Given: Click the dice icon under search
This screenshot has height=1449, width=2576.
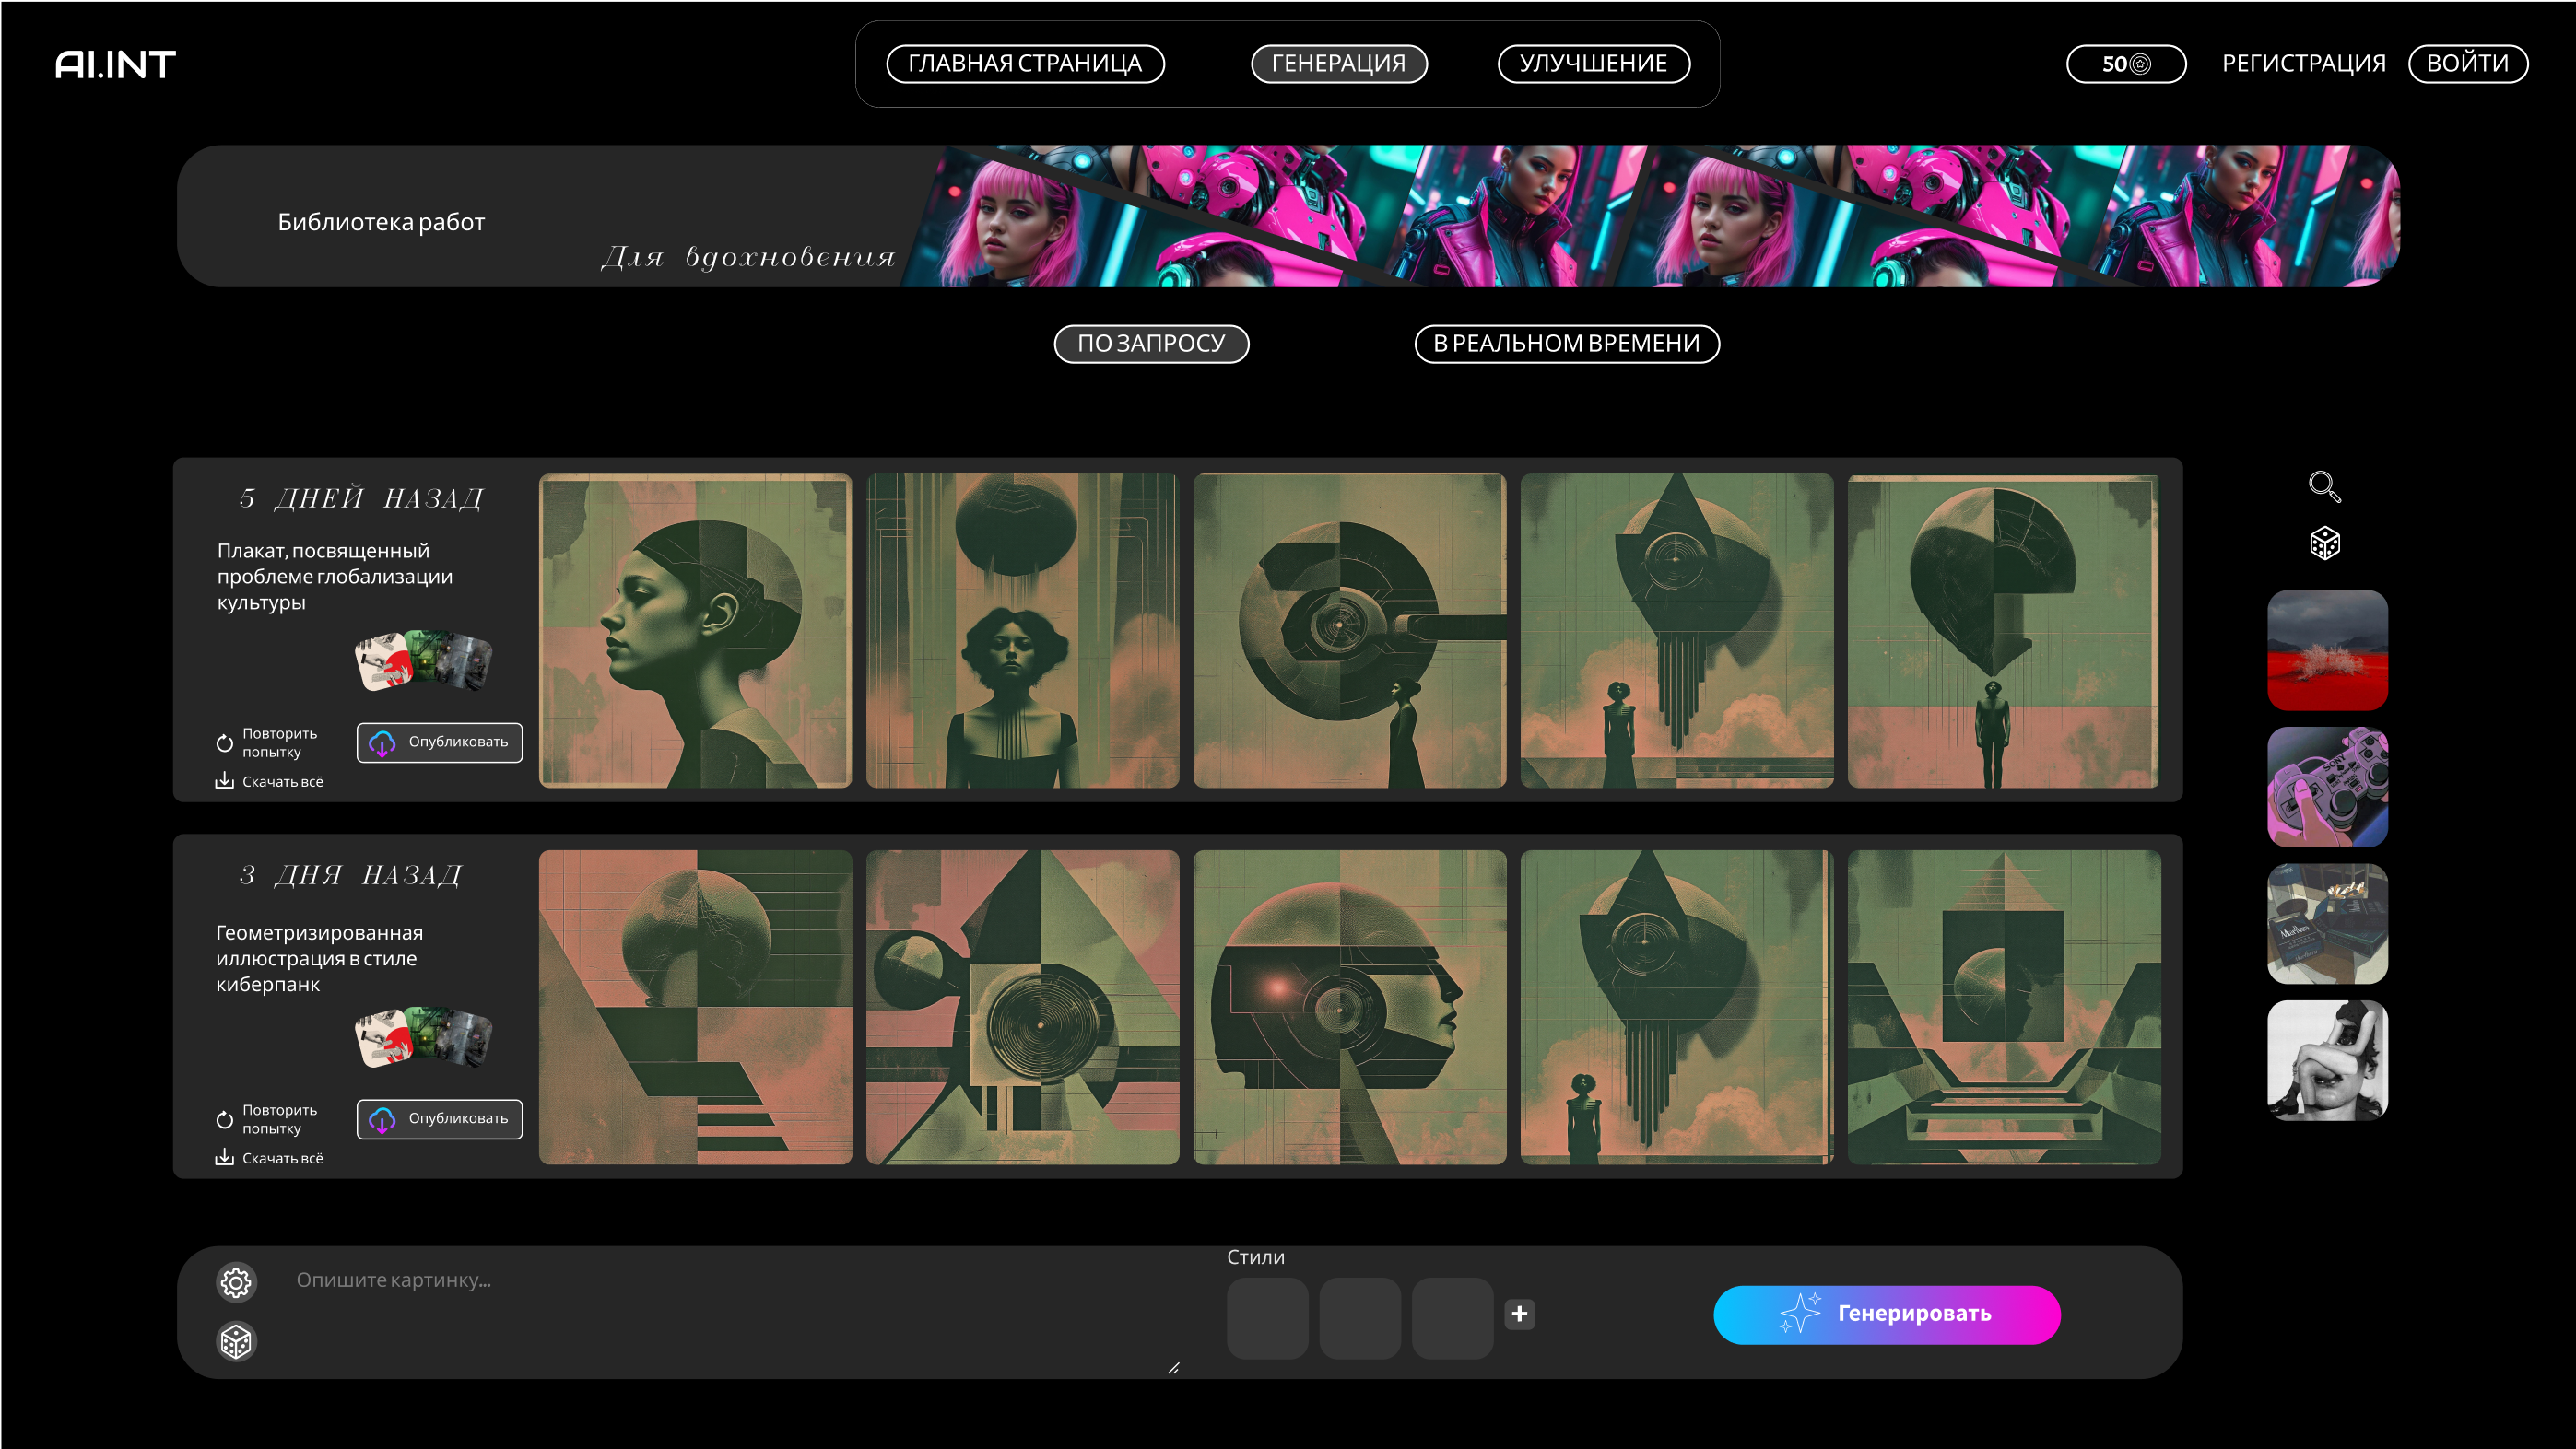Looking at the screenshot, I should click(x=2324, y=543).
